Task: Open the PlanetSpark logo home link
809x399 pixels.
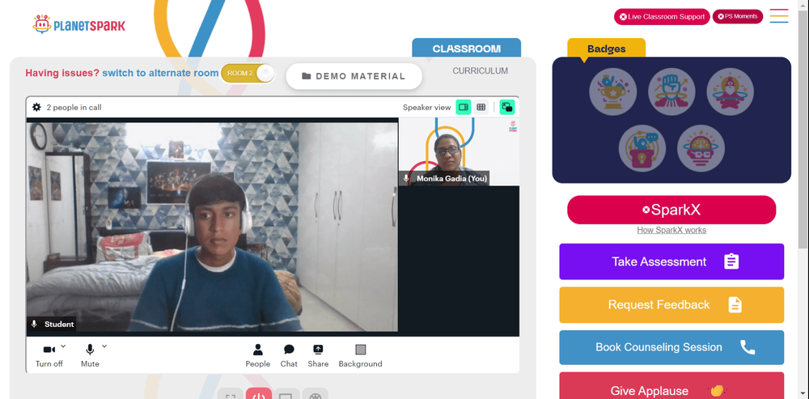Action: pos(78,24)
